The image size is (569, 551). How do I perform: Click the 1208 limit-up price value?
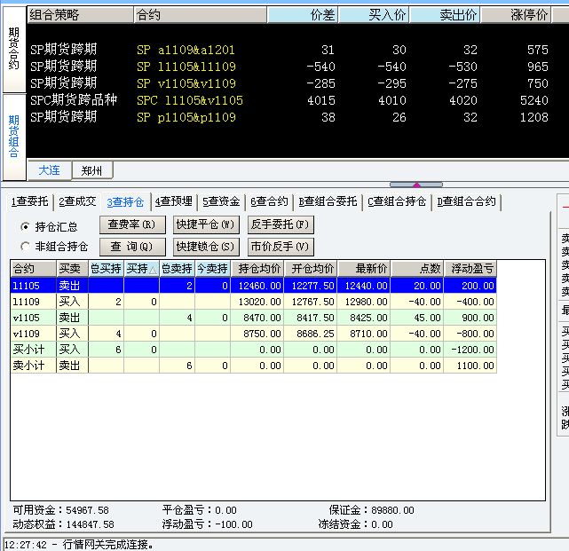pos(533,117)
